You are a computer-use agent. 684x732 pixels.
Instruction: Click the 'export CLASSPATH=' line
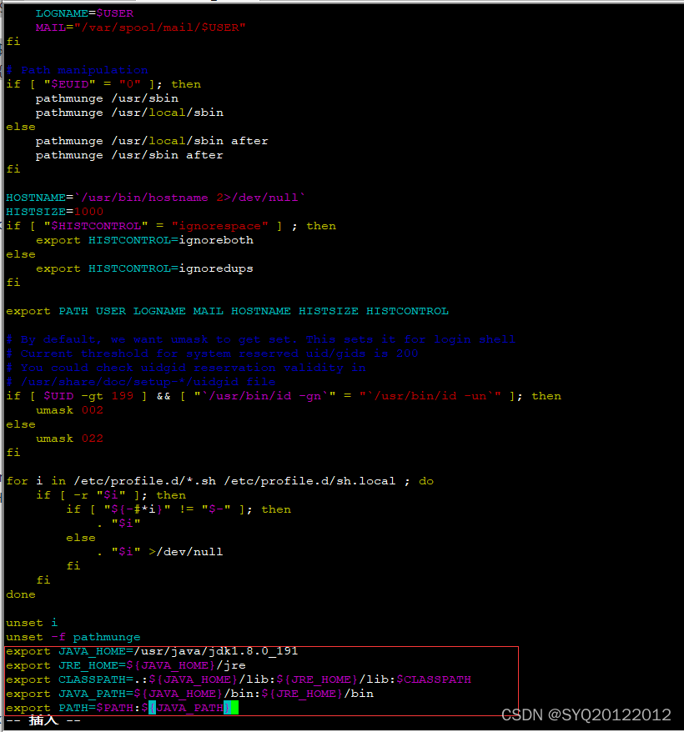[x=239, y=679]
